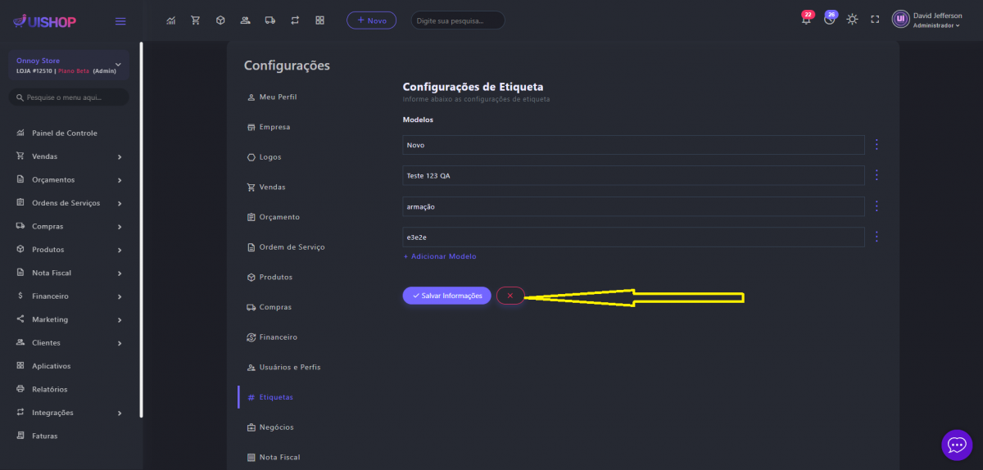Open Meu Perfil settings section
The width and height of the screenshot is (983, 470).
(x=277, y=97)
